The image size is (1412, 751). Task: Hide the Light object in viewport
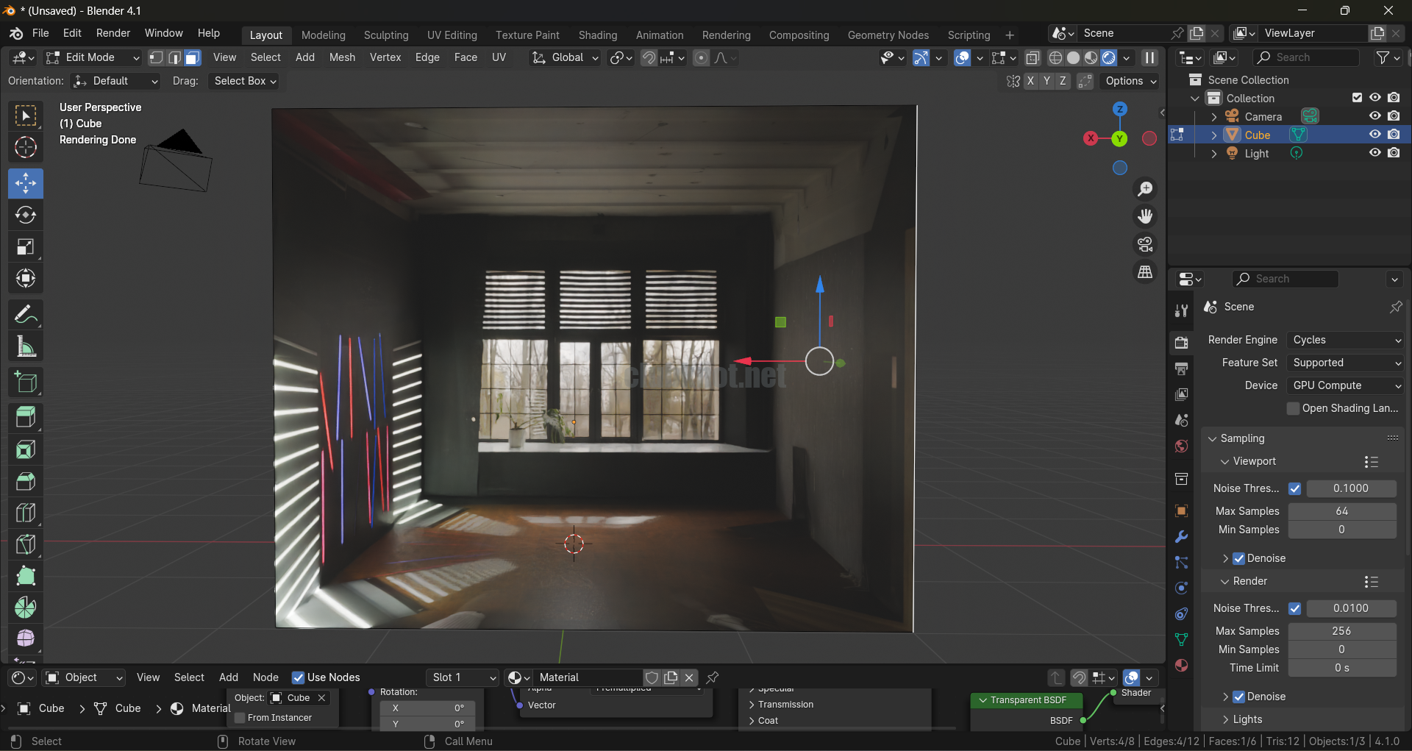tap(1374, 153)
